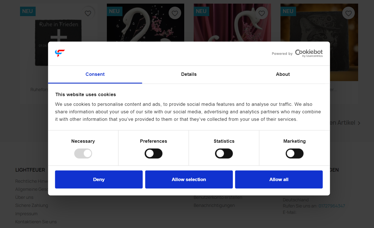Open the Details tab

click(x=189, y=74)
